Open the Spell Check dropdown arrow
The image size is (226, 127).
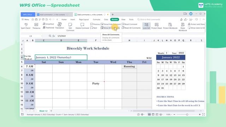(x=31, y=28)
